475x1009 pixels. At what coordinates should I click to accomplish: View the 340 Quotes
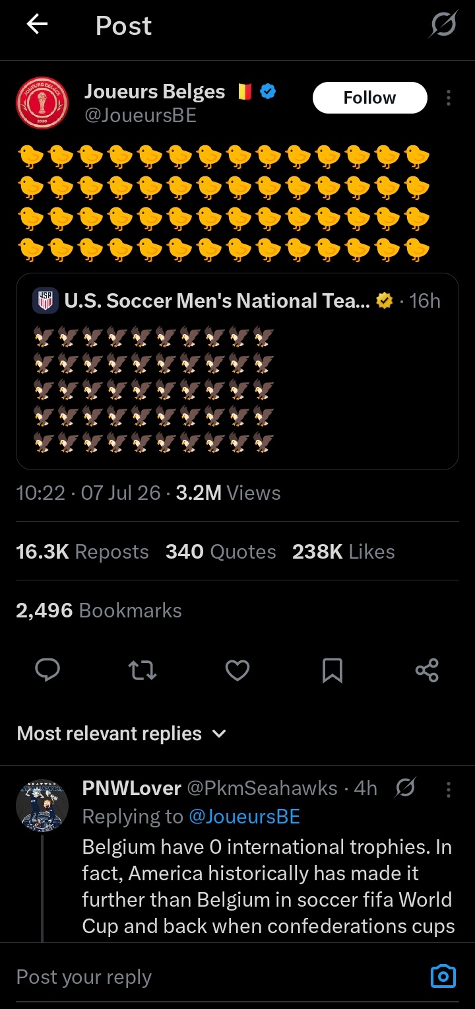coord(220,552)
